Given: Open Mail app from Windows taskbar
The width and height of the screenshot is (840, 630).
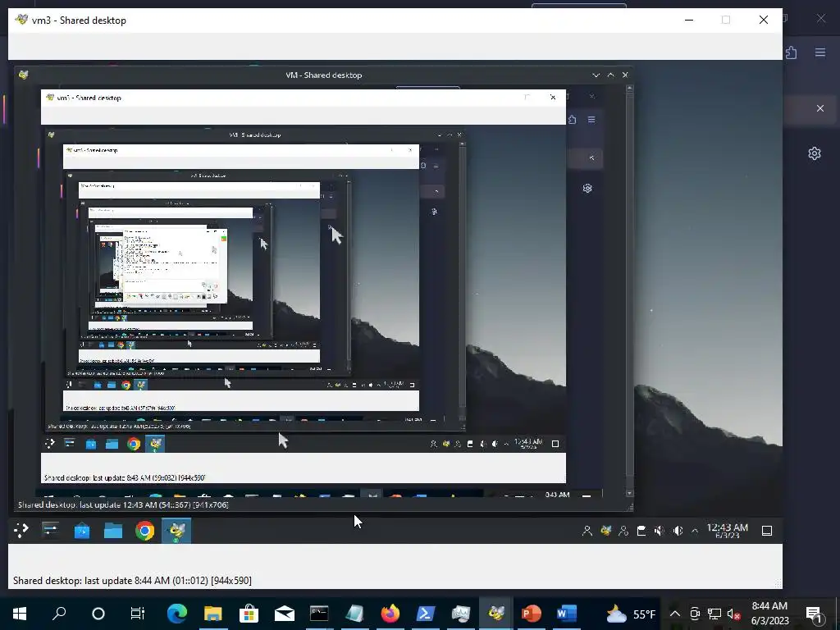Looking at the screenshot, I should pyautogui.click(x=284, y=614).
